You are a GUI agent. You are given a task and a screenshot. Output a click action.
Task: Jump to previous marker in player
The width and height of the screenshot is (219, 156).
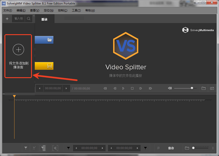(x=105, y=88)
